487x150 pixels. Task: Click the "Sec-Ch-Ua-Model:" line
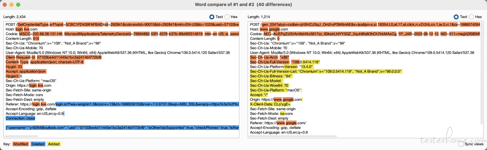point(266,81)
